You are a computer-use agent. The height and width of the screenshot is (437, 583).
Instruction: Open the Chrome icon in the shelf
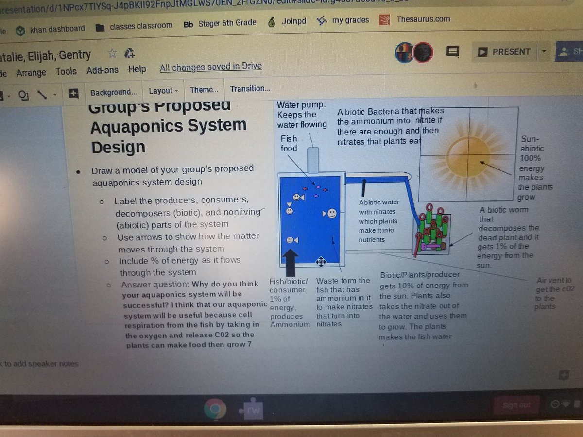point(214,410)
